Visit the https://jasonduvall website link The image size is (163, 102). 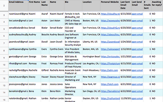click(x=110, y=42)
